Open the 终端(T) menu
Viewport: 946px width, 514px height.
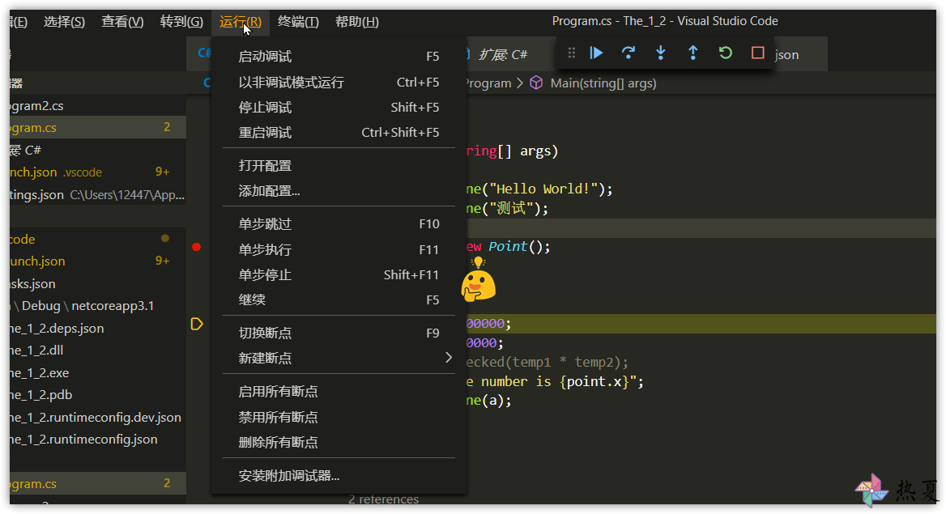[298, 22]
